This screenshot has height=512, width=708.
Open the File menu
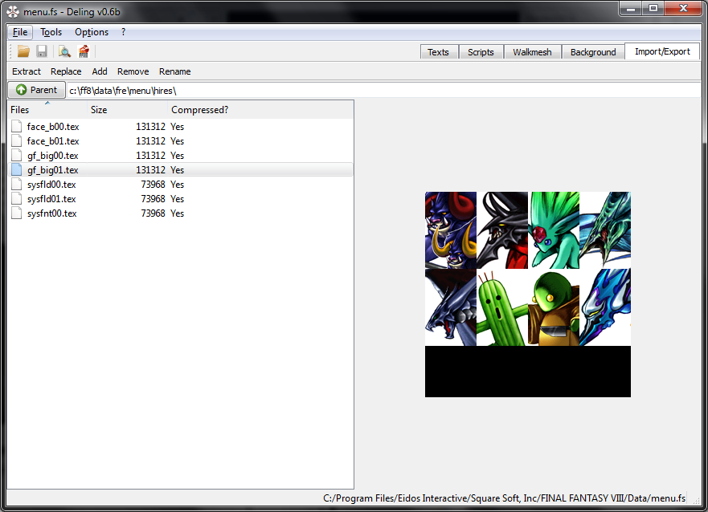[20, 32]
